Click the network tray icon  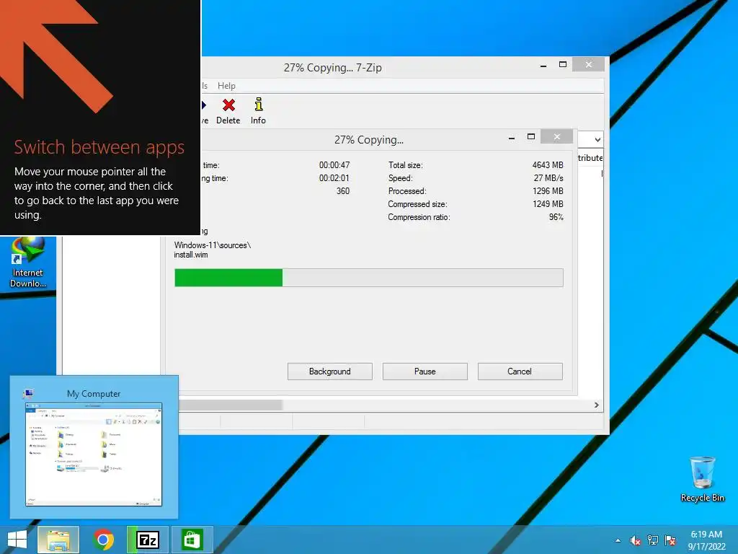tap(653, 540)
